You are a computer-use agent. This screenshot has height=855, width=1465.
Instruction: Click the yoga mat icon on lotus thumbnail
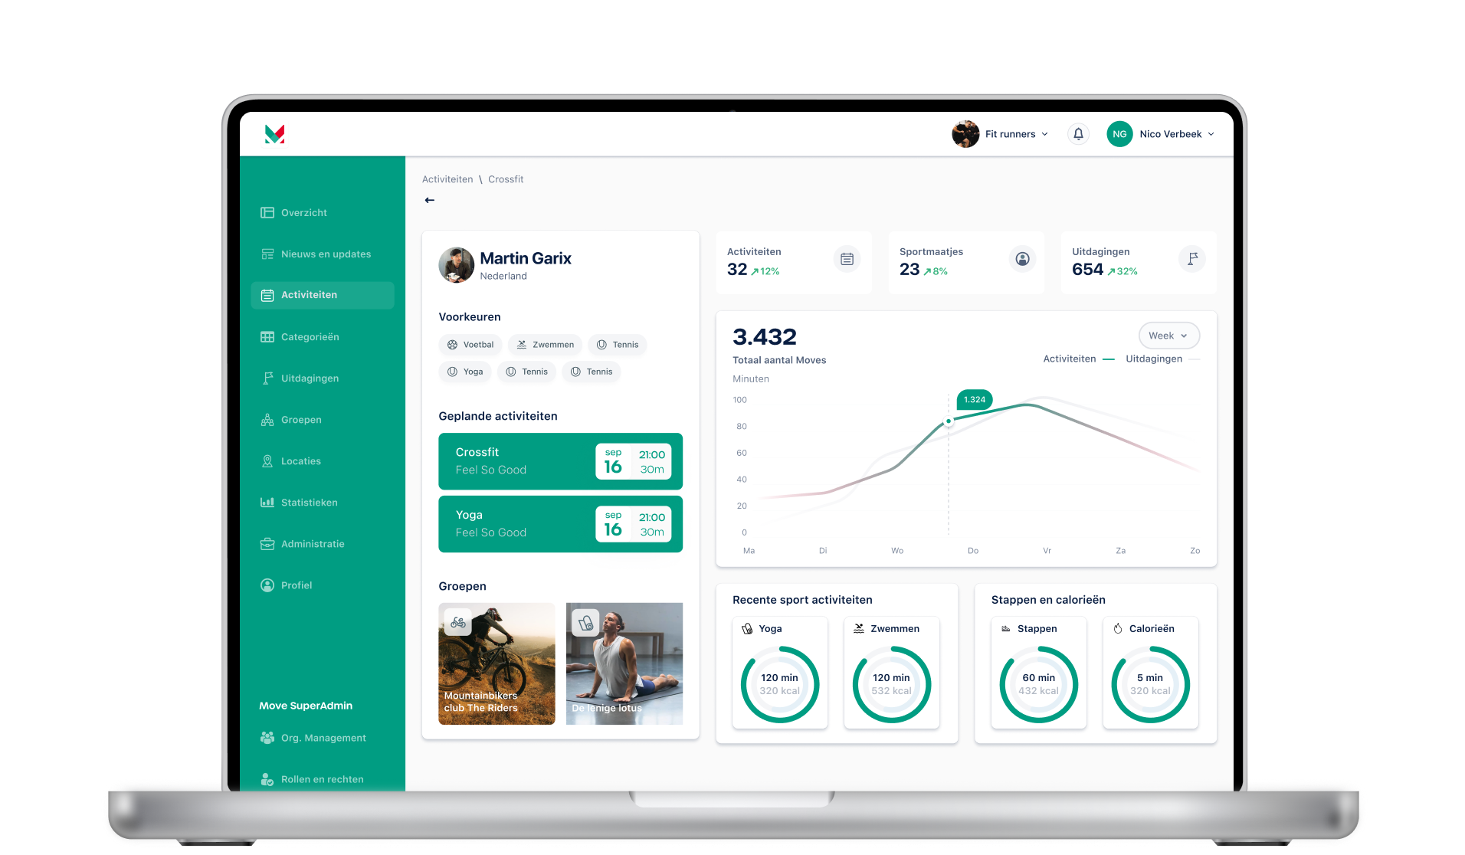[586, 623]
